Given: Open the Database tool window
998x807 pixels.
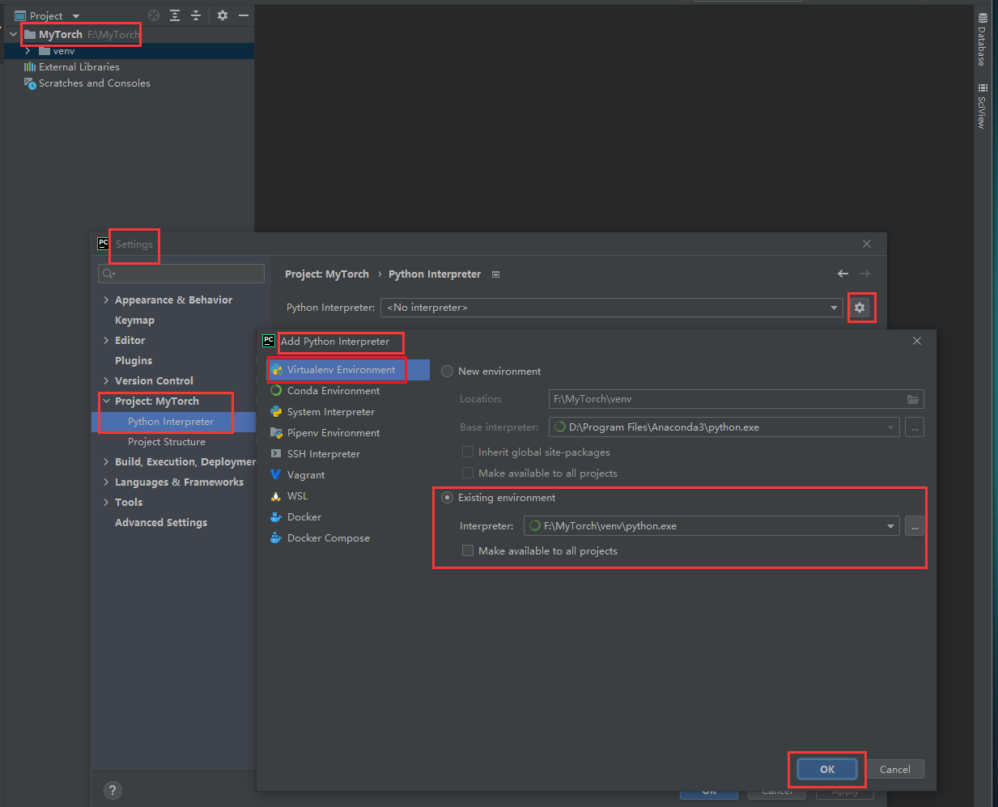Looking at the screenshot, I should click(x=982, y=39).
